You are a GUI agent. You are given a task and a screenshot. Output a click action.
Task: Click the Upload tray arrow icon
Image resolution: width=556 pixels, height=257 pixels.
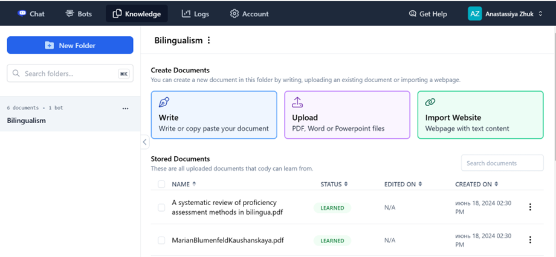pyautogui.click(x=297, y=103)
